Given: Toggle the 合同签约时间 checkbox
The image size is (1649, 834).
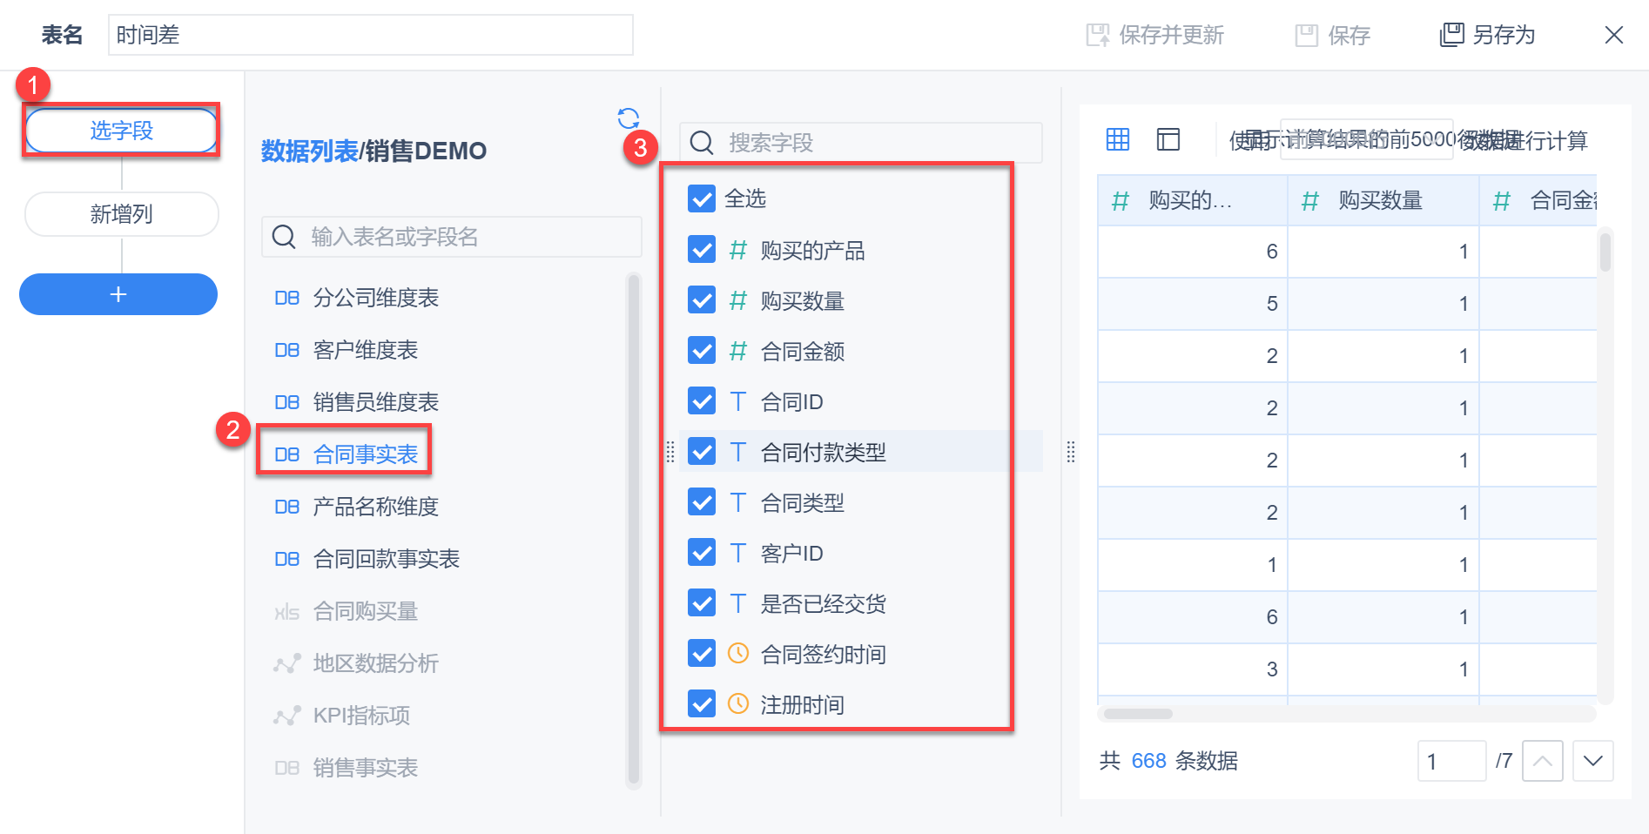Looking at the screenshot, I should pyautogui.click(x=702, y=654).
